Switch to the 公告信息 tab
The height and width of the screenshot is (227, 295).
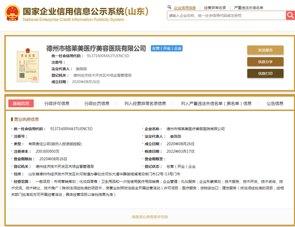point(275,104)
